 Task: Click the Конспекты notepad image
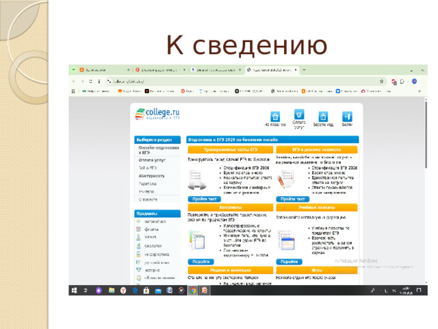pyautogui.click(x=197, y=240)
